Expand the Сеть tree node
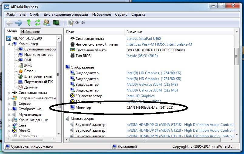Image resolution: width=244 pixels, height=154 pixels. tap(9, 126)
